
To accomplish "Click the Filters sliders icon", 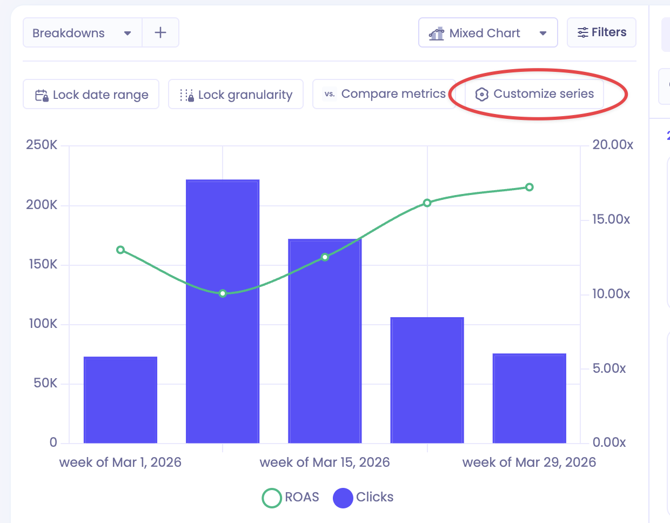I will (582, 32).
